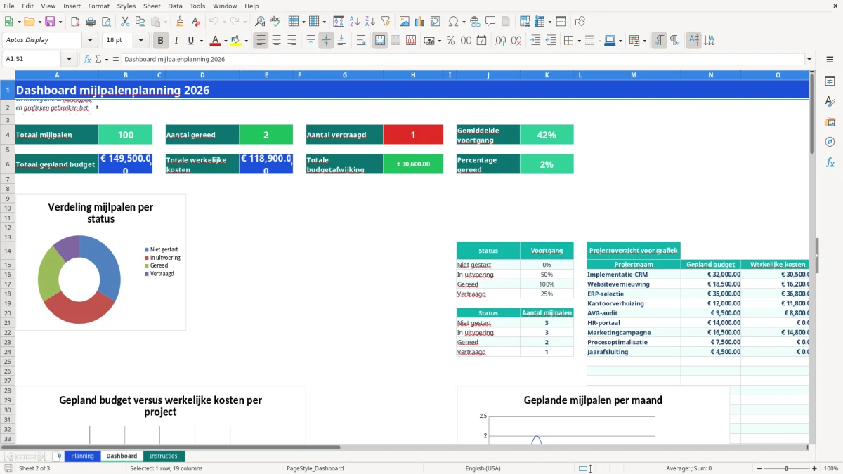
Task: Switch to the Instructies sheet tab
Action: tap(164, 456)
